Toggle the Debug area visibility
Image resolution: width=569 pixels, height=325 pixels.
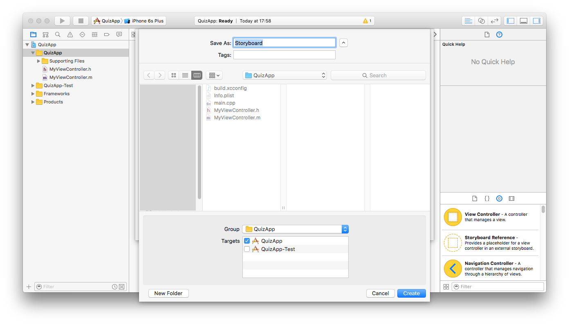(x=524, y=21)
